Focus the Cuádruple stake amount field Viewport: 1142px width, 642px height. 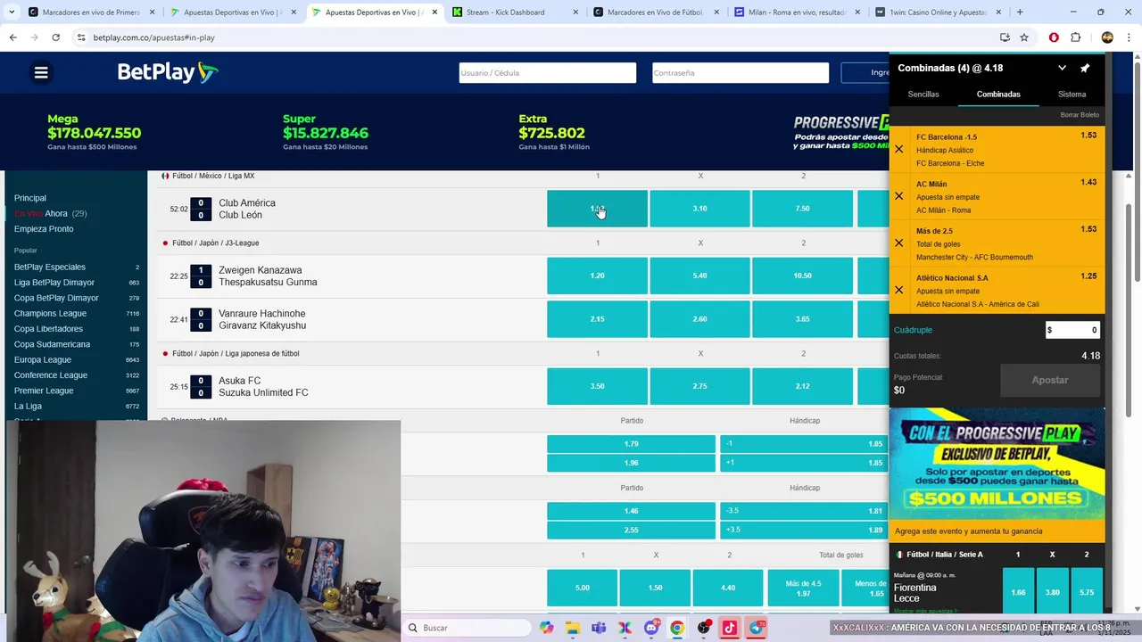[x=1072, y=330]
